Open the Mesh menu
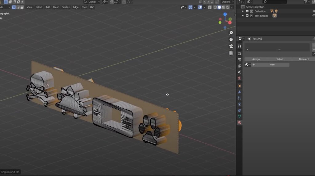 pos(56,7)
